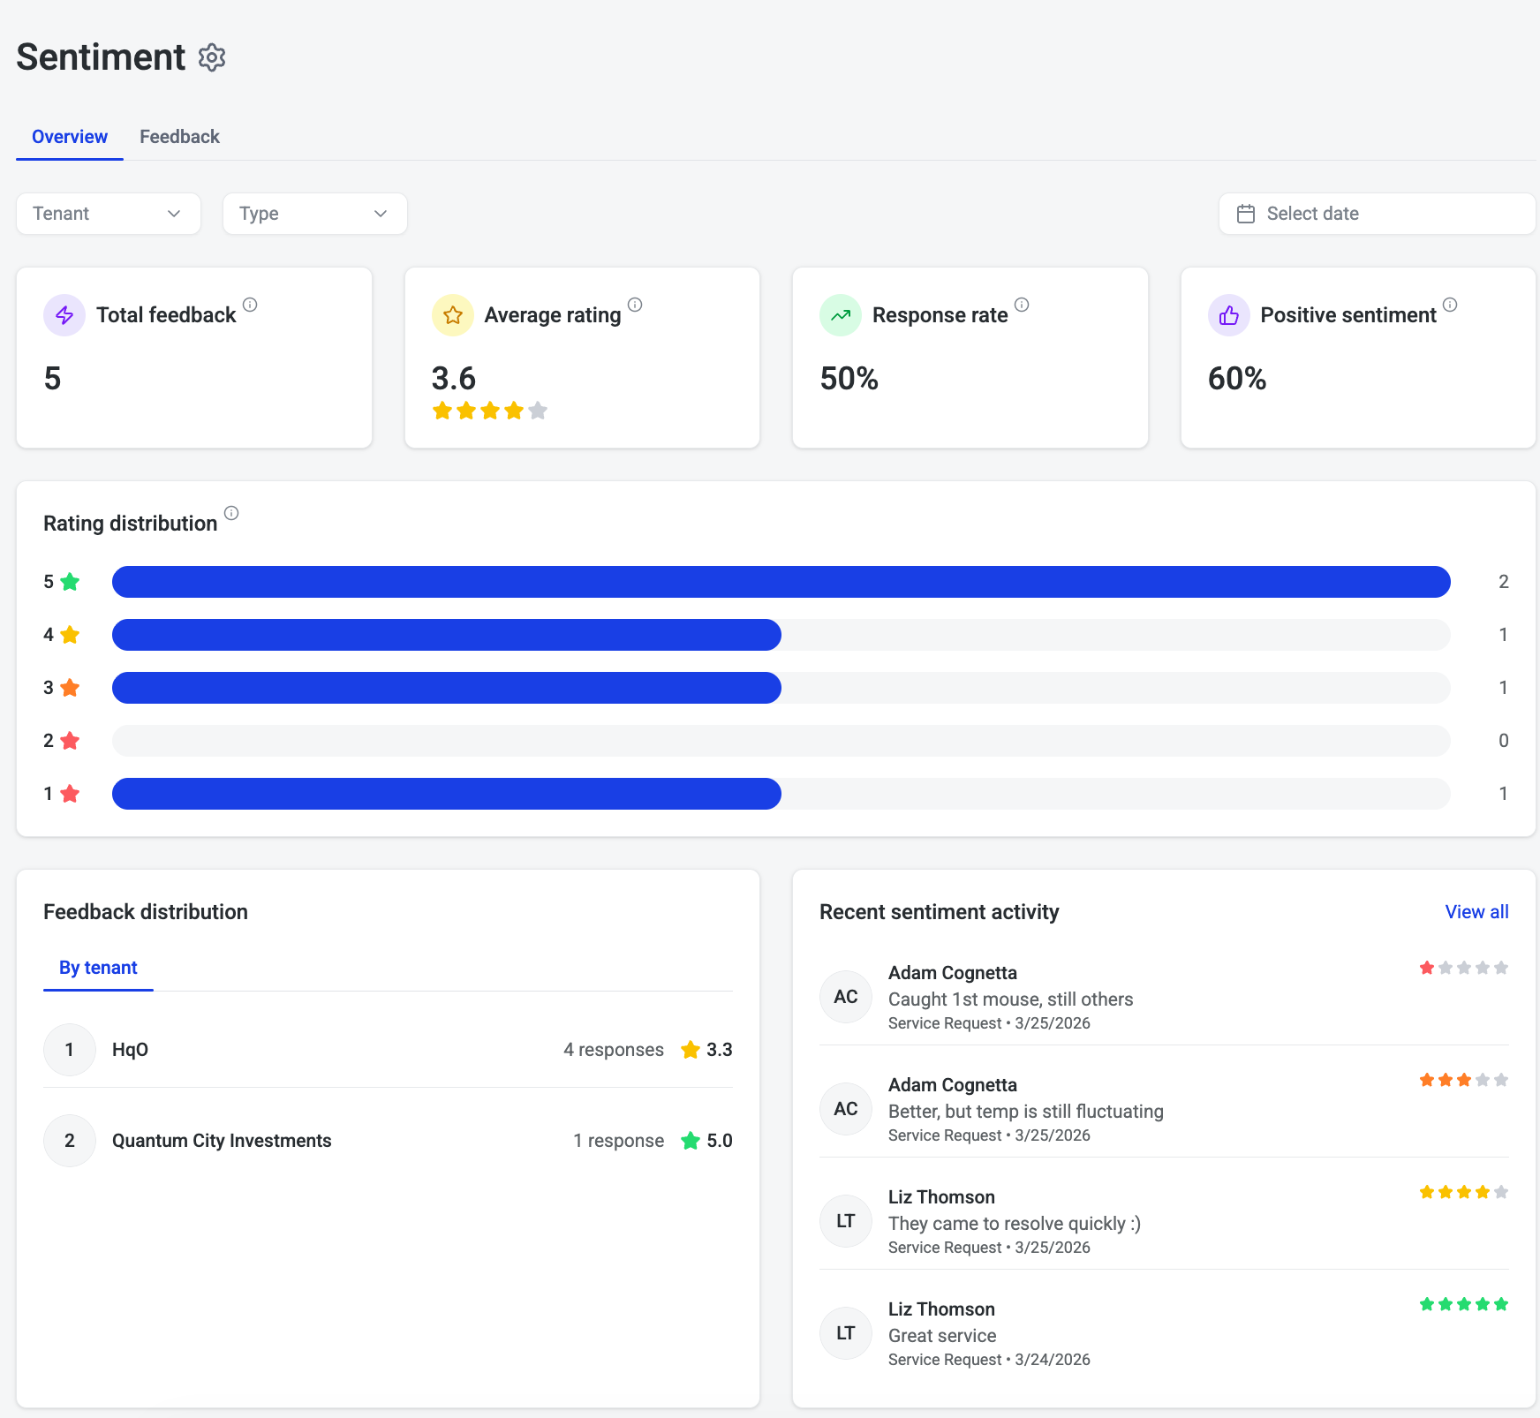Expand the Tenant filter dropdown
The image size is (1540, 1418).
pyautogui.click(x=109, y=214)
